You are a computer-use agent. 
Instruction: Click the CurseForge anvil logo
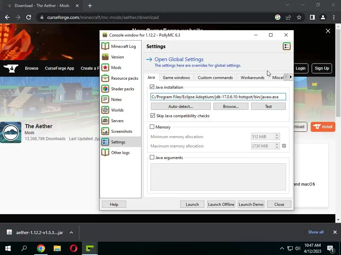click(11, 68)
